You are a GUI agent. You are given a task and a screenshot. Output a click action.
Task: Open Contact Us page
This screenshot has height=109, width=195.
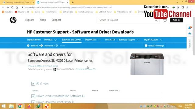(110, 40)
